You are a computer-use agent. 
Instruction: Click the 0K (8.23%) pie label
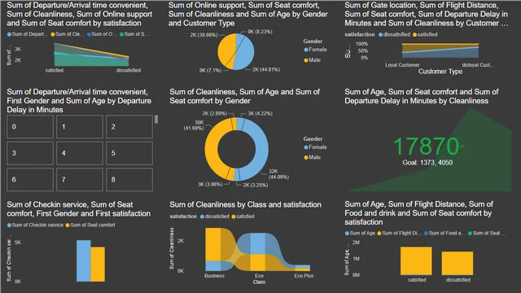click(260, 32)
